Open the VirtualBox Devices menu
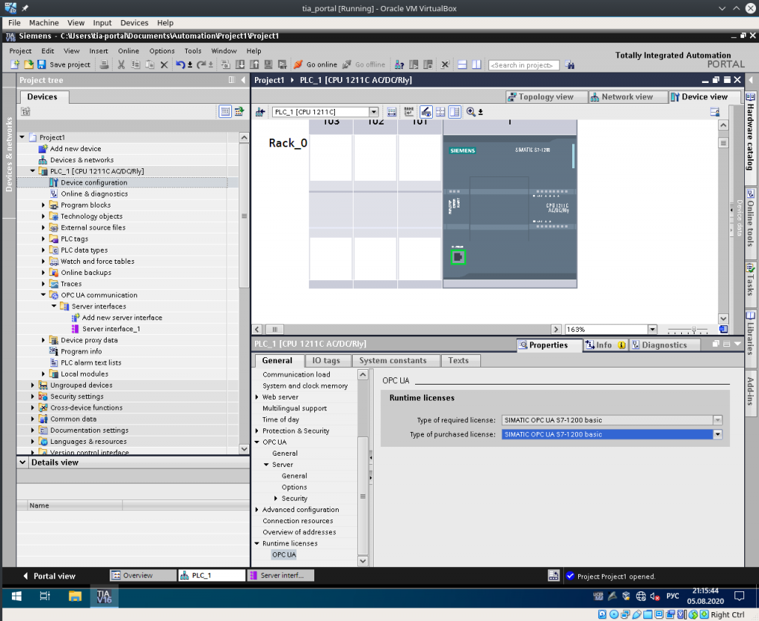This screenshot has height=621, width=759. pos(134,23)
